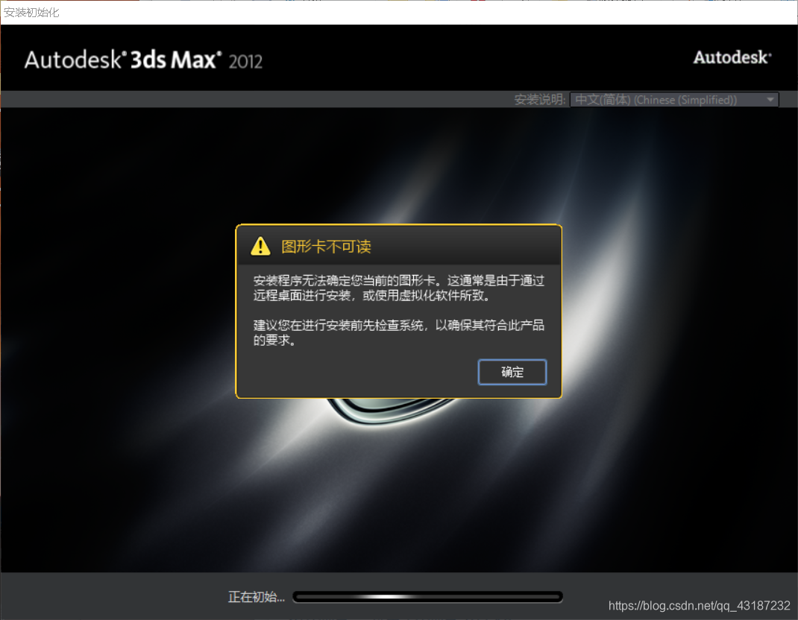Screen dimensions: 798x620
Task: Open the 安装说明 language dropdown
Action: [x=674, y=100]
